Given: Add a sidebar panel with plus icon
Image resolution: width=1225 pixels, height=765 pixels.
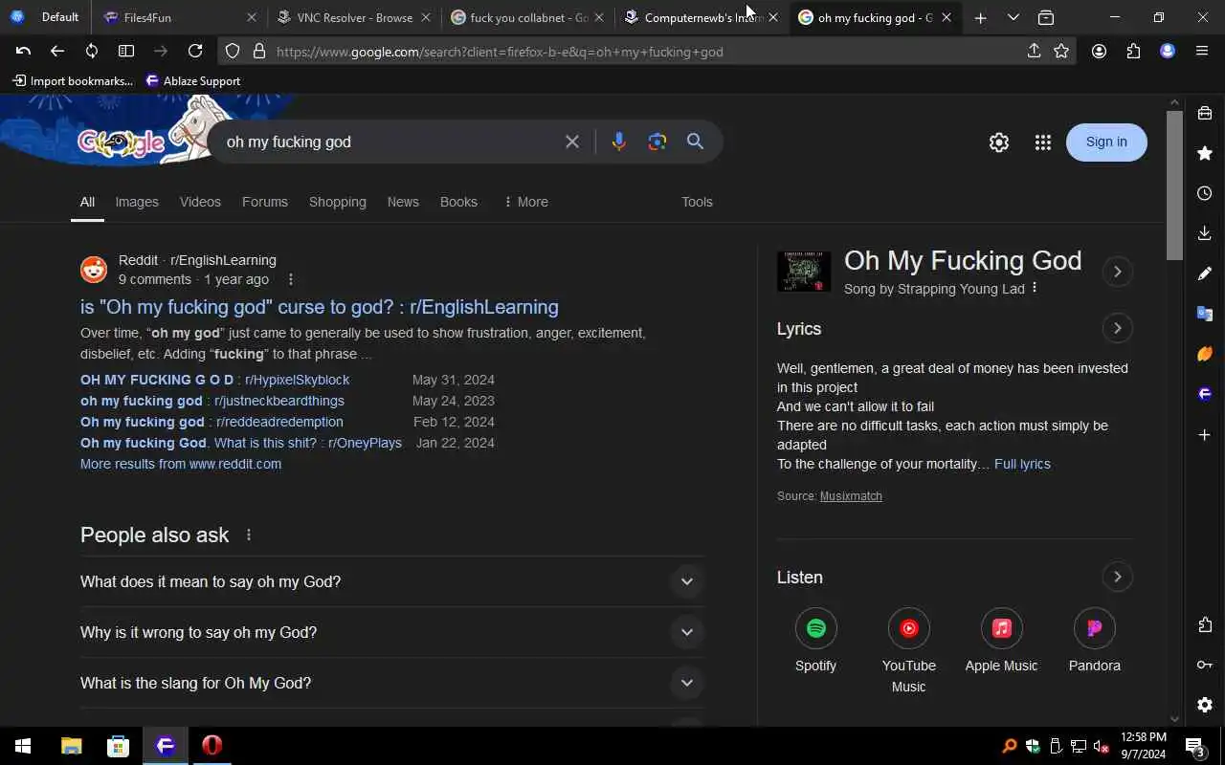Looking at the screenshot, I should 1205,435.
